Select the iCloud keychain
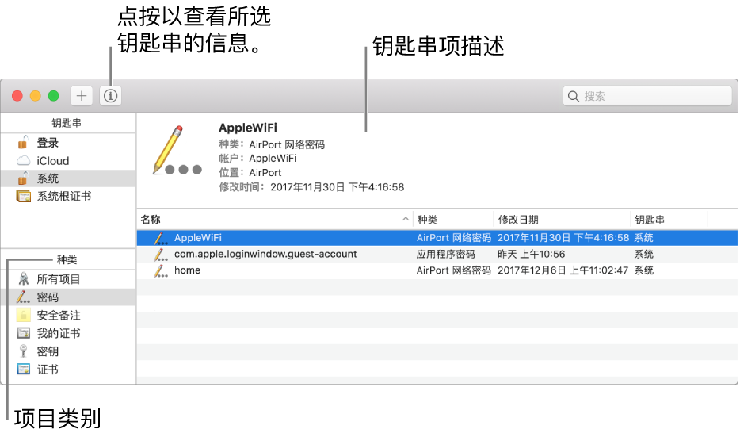This screenshot has height=437, width=740. [x=68, y=161]
